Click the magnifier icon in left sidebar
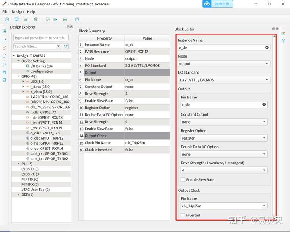Screen dimensions: 290x232 pos(4,65)
